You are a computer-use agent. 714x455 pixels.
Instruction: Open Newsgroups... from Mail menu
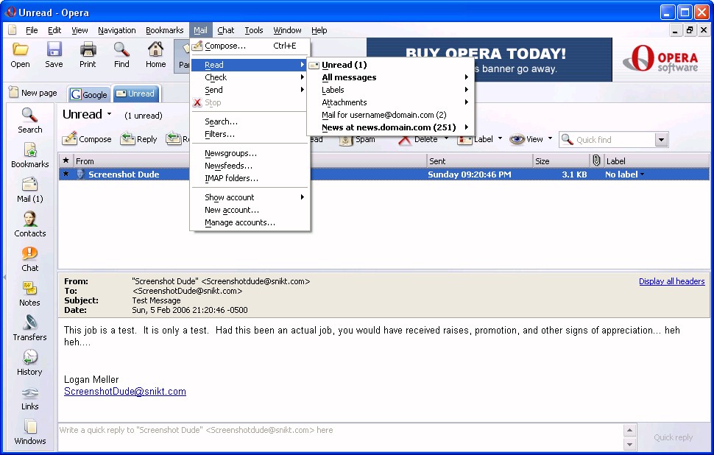(x=250, y=153)
